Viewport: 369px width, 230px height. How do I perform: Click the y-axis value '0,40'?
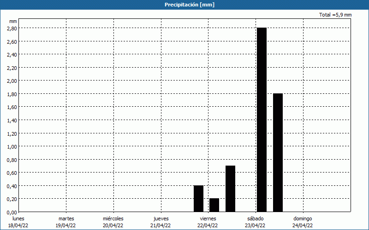12,186
